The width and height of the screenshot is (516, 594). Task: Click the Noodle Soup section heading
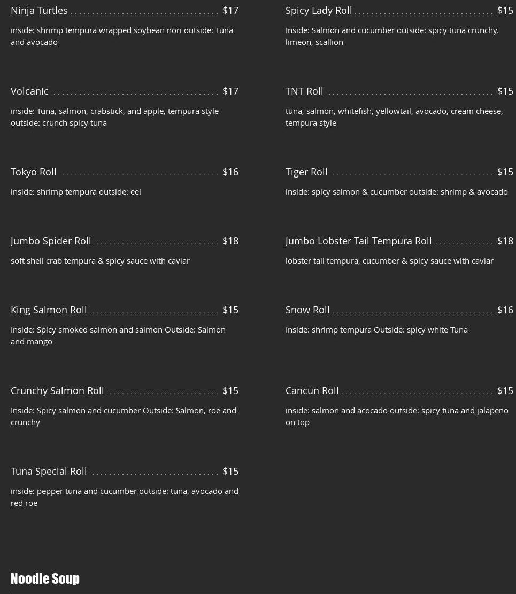pyautogui.click(x=45, y=578)
